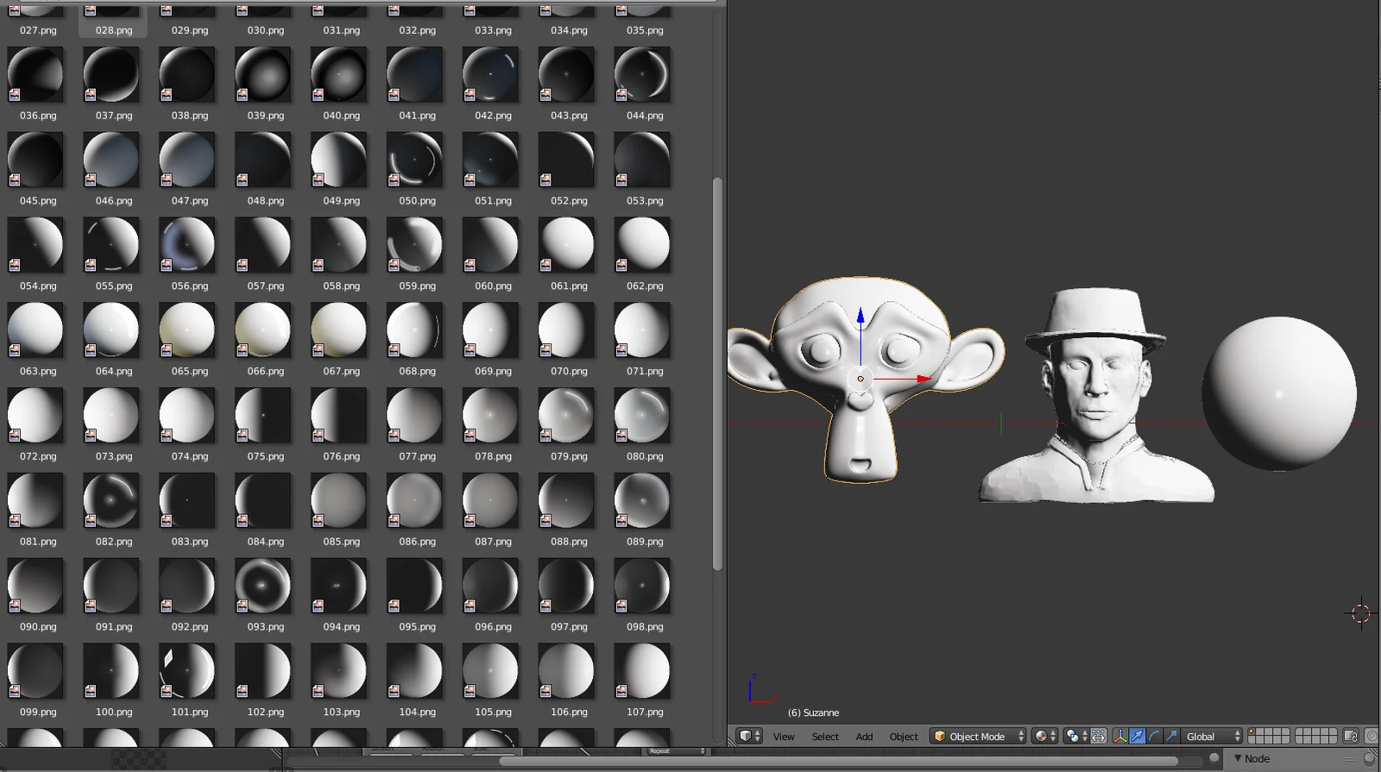Select the man with hat bust model
Screen dimensions: 1381x772
pyautogui.click(x=1095, y=395)
